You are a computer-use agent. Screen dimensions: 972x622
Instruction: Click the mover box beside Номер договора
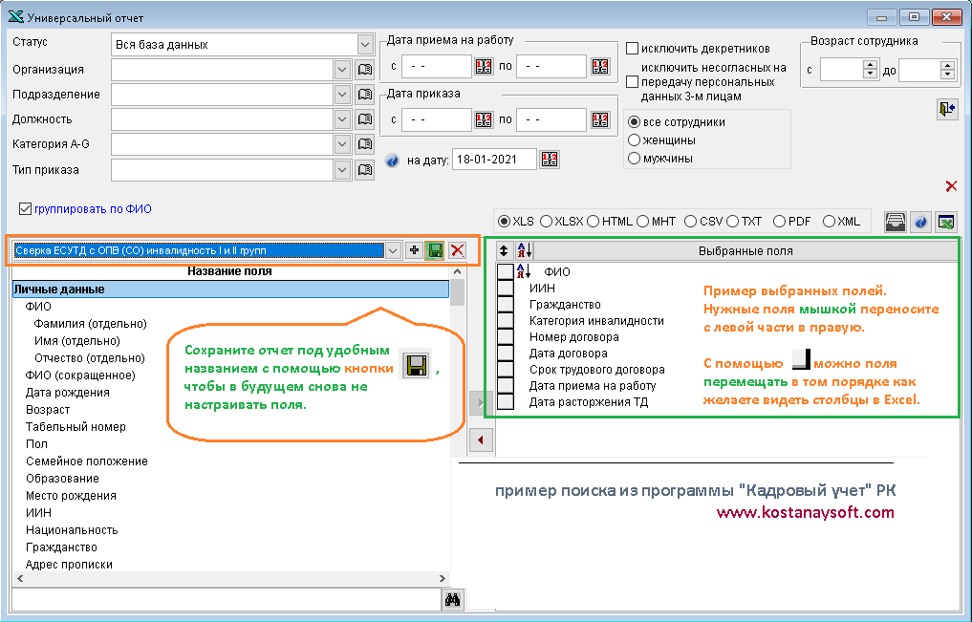[x=506, y=336]
